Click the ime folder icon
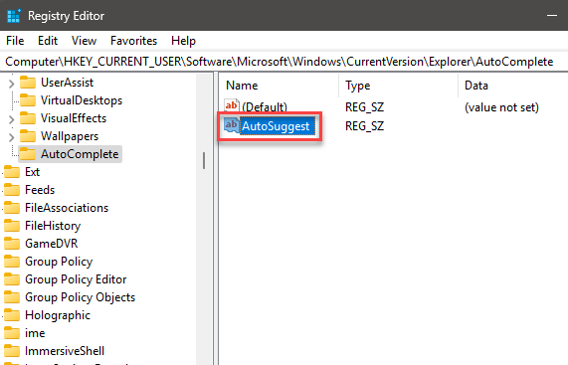 (12, 333)
